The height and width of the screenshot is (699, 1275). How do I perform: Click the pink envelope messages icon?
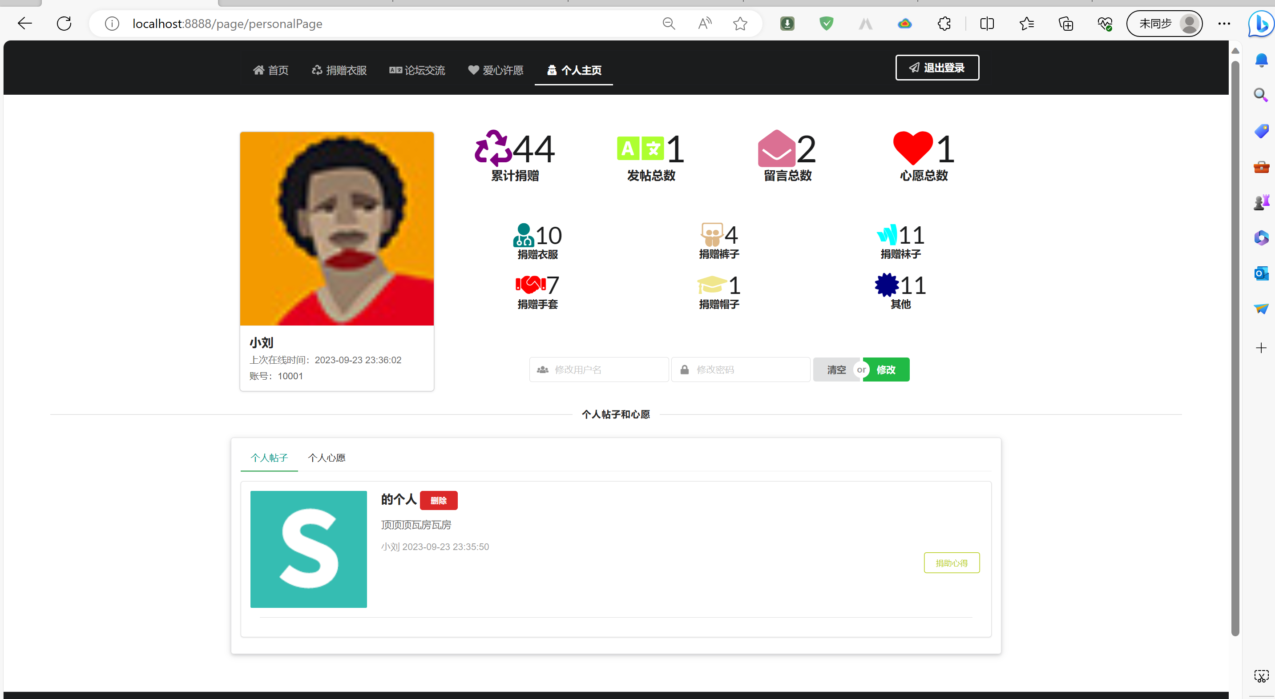tap(776, 149)
